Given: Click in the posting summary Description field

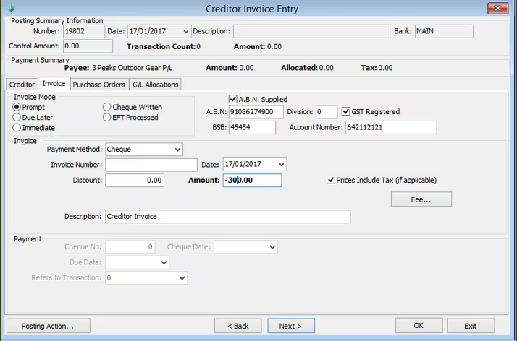Looking at the screenshot, I should click(311, 31).
